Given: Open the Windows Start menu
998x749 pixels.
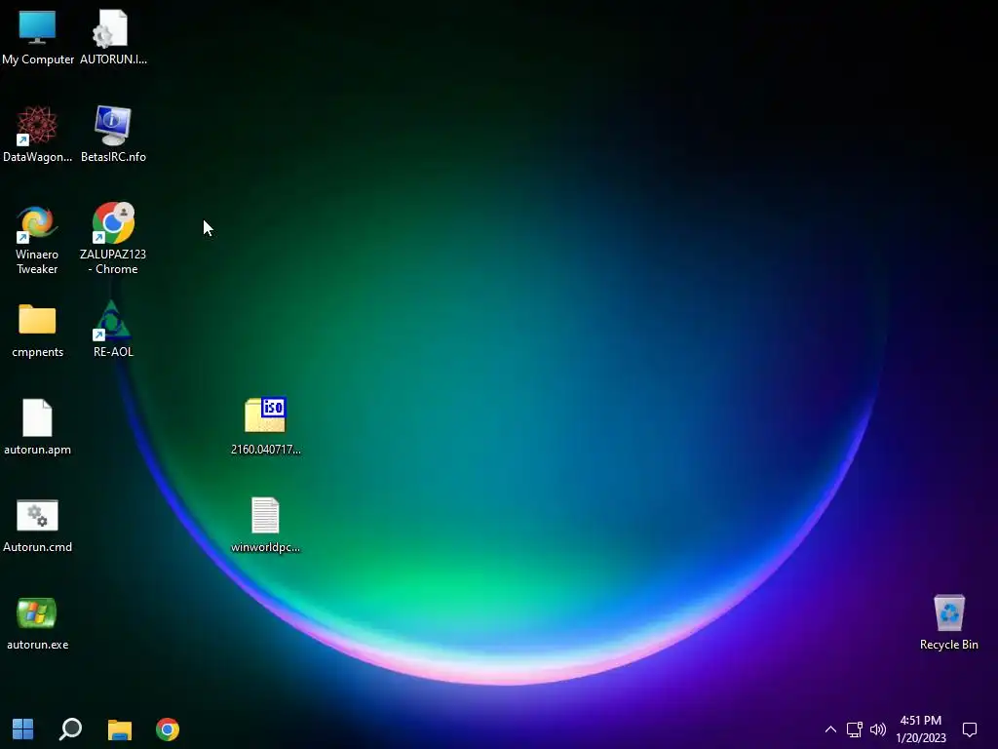Looking at the screenshot, I should pos(23,729).
